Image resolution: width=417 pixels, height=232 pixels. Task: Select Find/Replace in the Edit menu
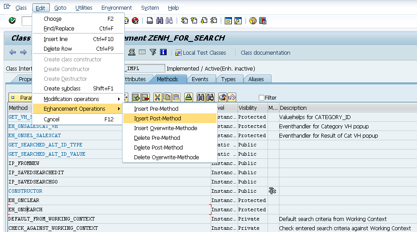click(x=78, y=29)
